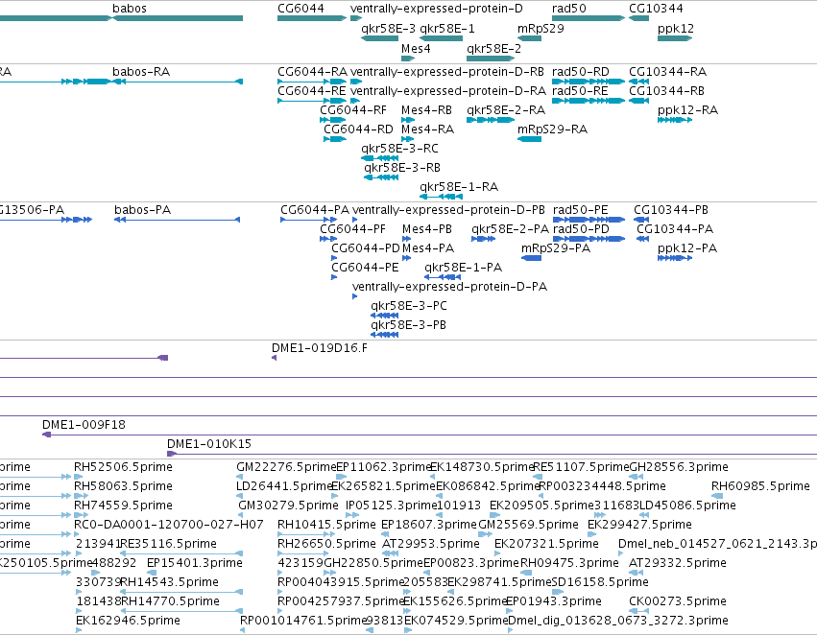Select the Mes4-PB protein label

click(426, 229)
